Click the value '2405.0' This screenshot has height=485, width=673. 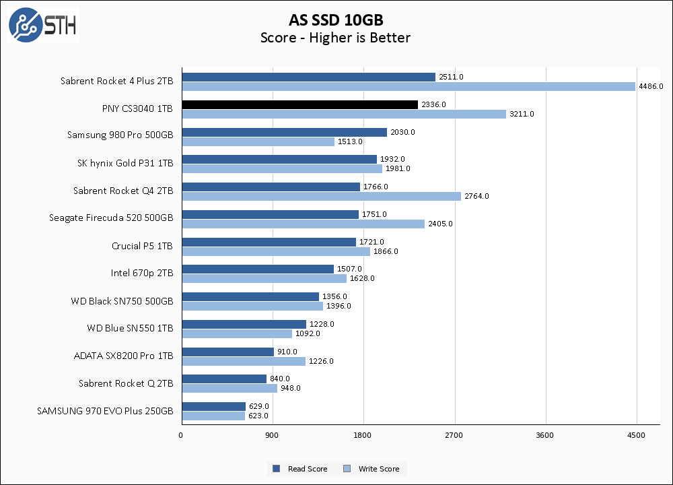tap(440, 224)
